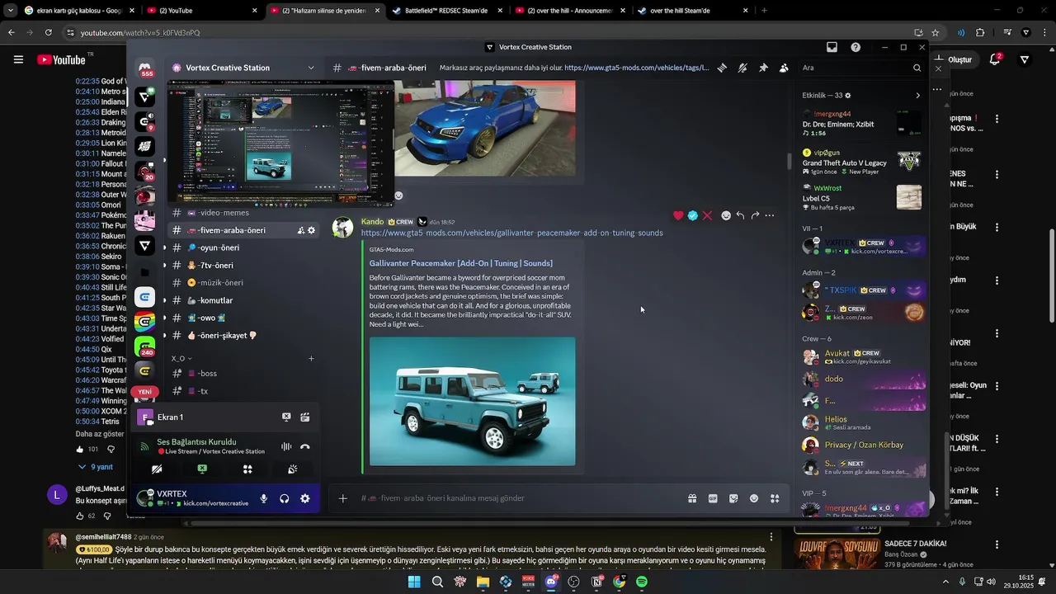
Task: Open soundboard in voice panel
Action: (x=292, y=469)
